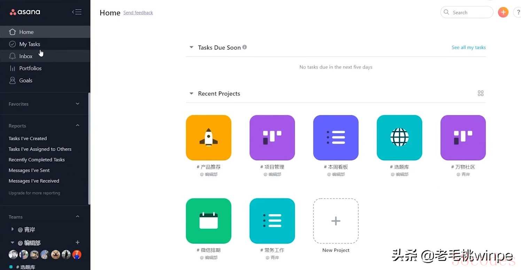Switch Recent Projects layout with the grid icon
The width and height of the screenshot is (521, 270).
tap(481, 93)
